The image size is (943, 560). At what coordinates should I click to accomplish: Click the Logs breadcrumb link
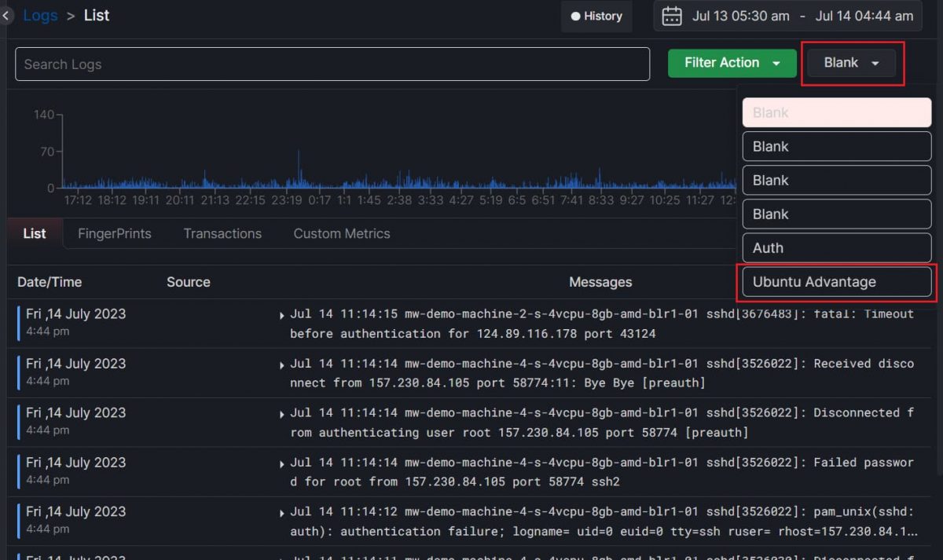40,15
